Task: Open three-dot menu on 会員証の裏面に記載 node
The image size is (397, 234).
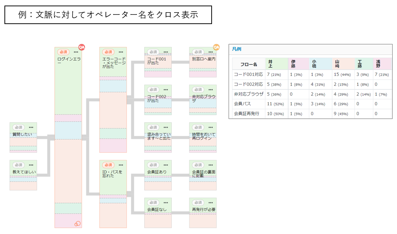Action: pyautogui.click(x=211, y=165)
